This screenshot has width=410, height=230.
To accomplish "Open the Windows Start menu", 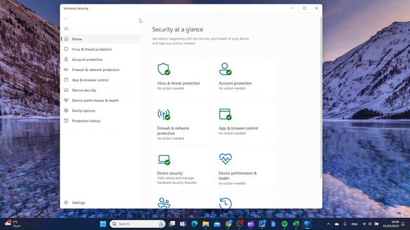I will click(103, 224).
